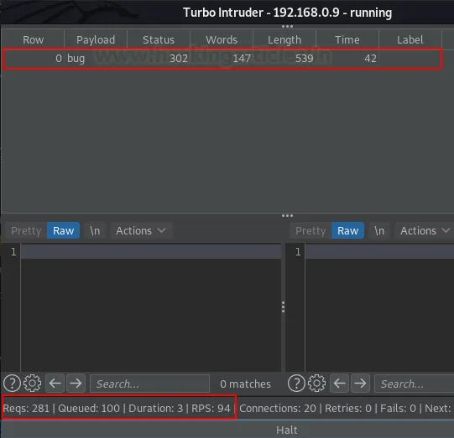
Task: Select 'Connections: 20' in status bar
Action: tap(278, 409)
